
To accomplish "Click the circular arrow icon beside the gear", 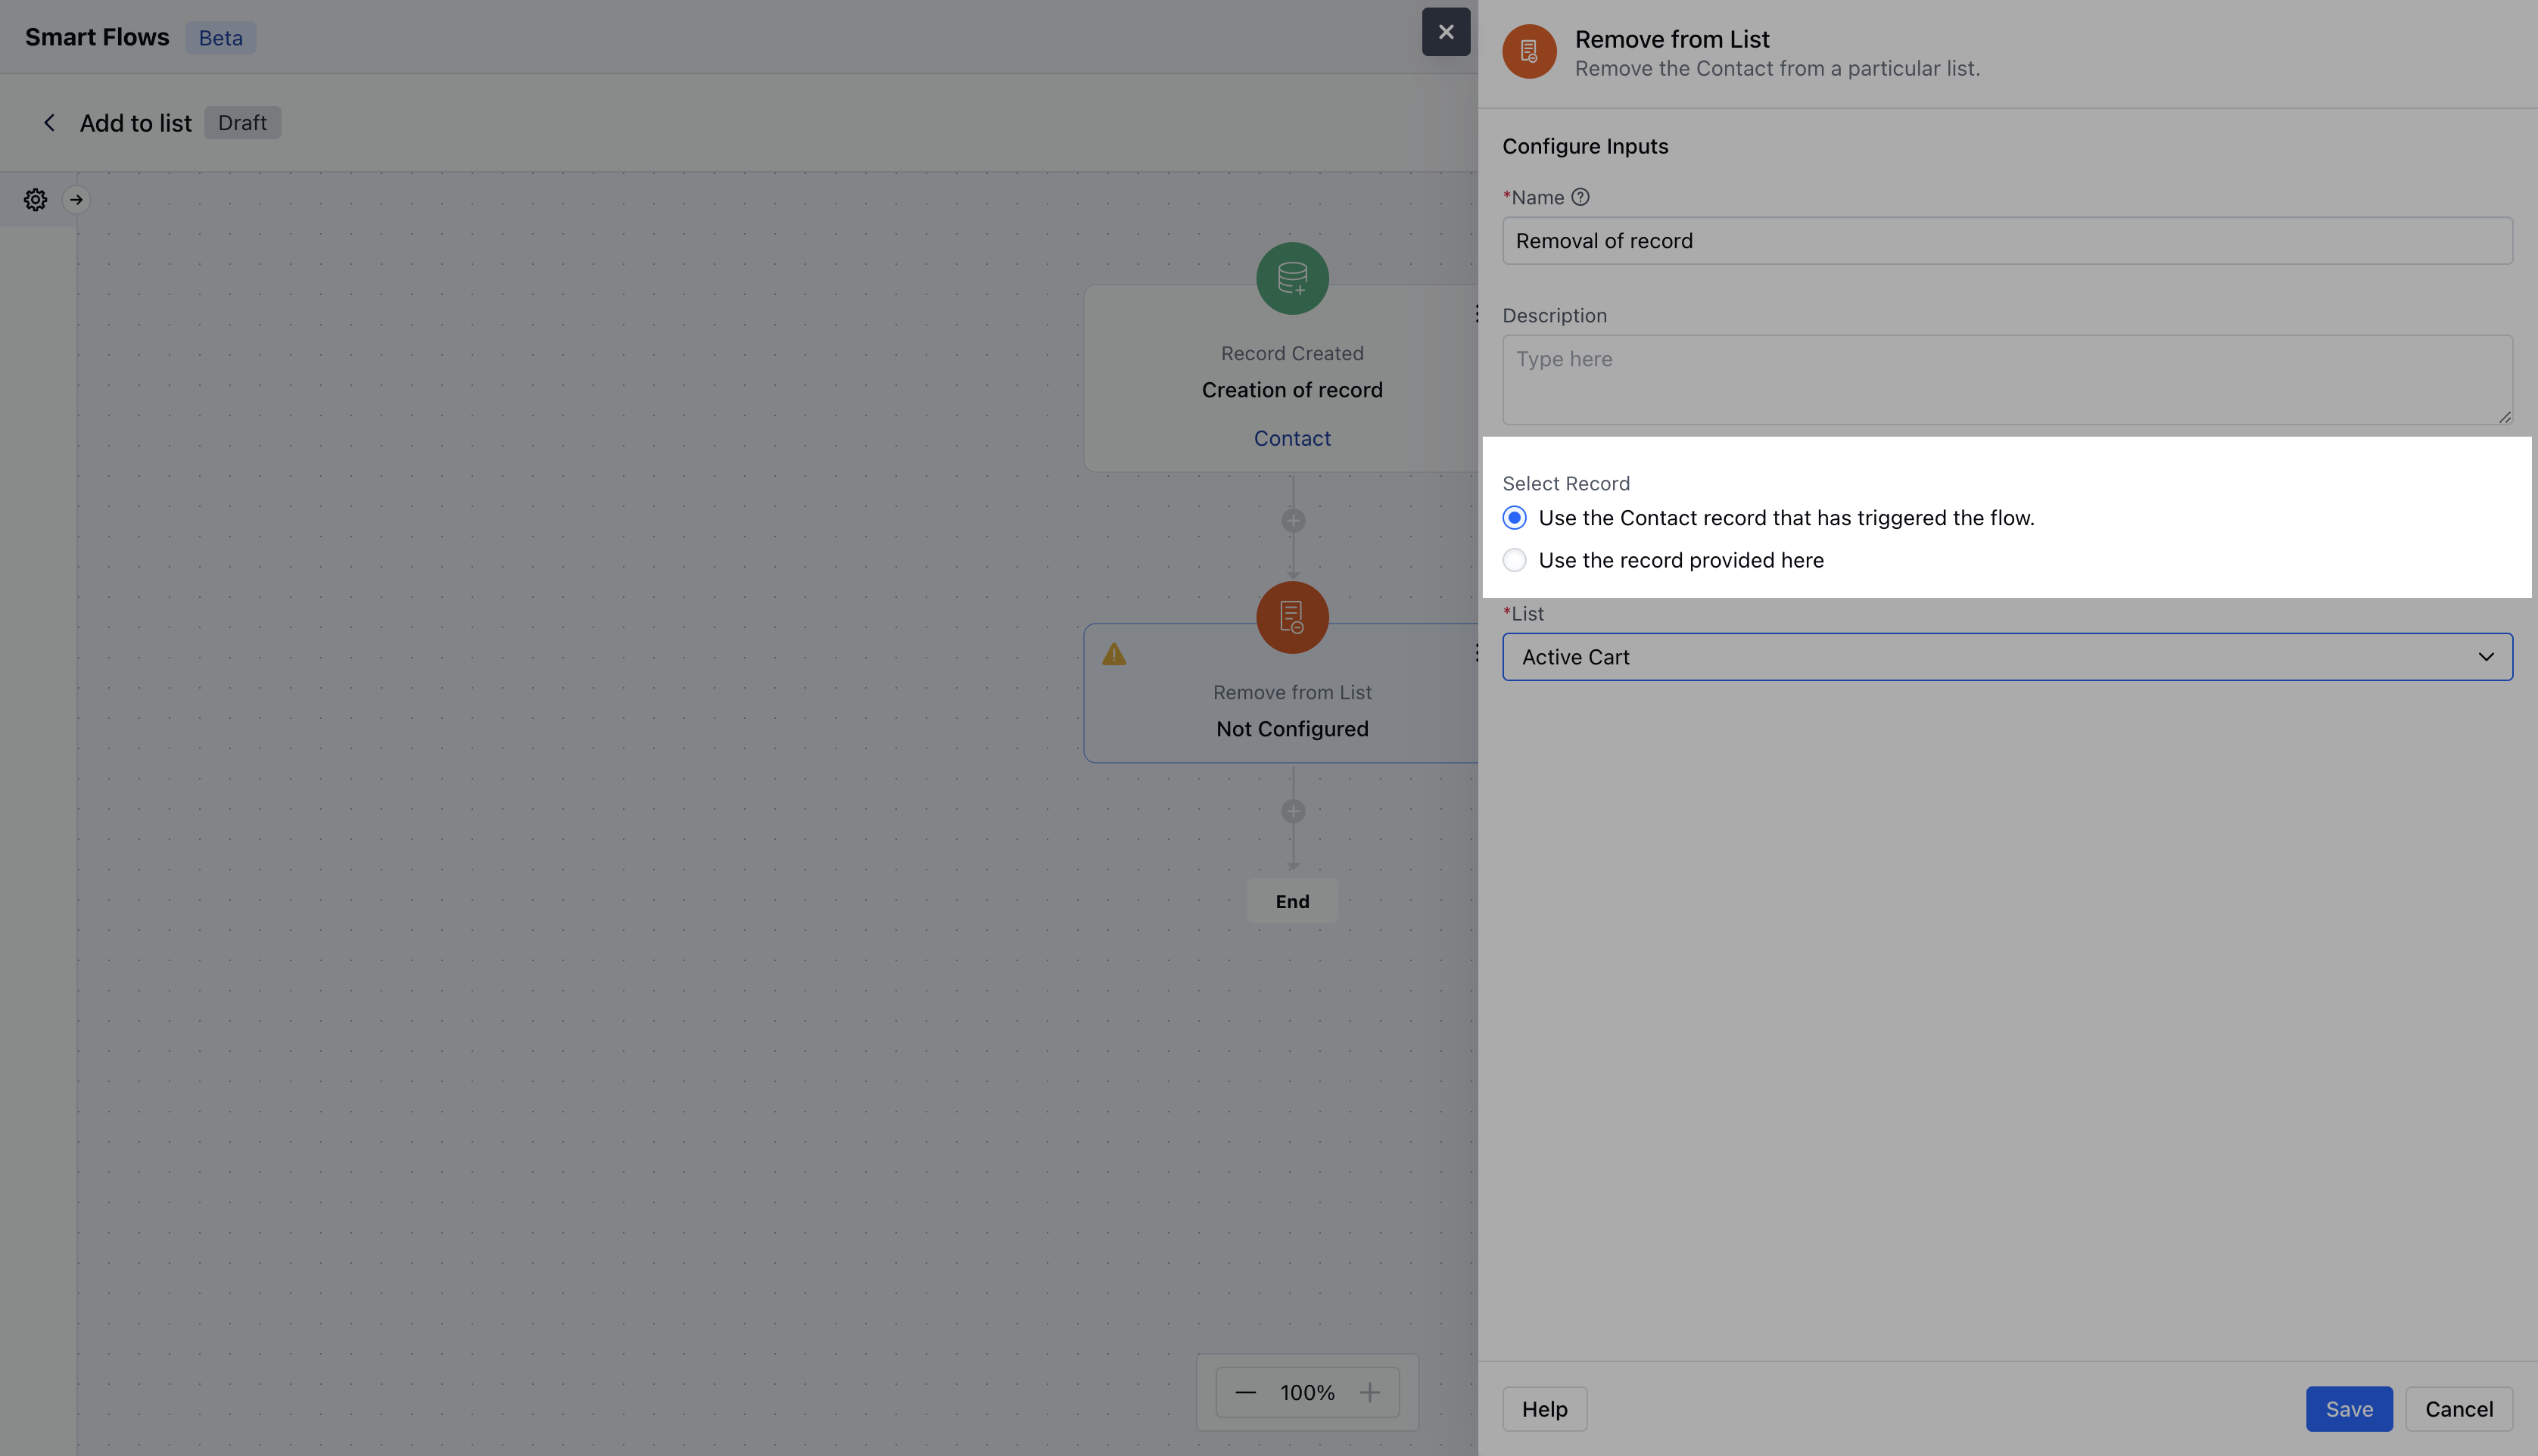I will 77,199.
